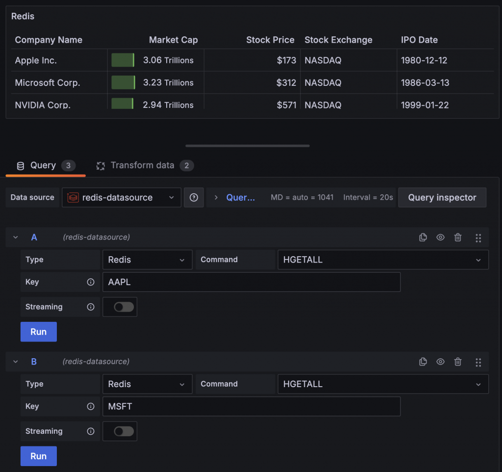This screenshot has width=502, height=472.
Task: Click the MD = auto = 1041 text
Action: (302, 197)
